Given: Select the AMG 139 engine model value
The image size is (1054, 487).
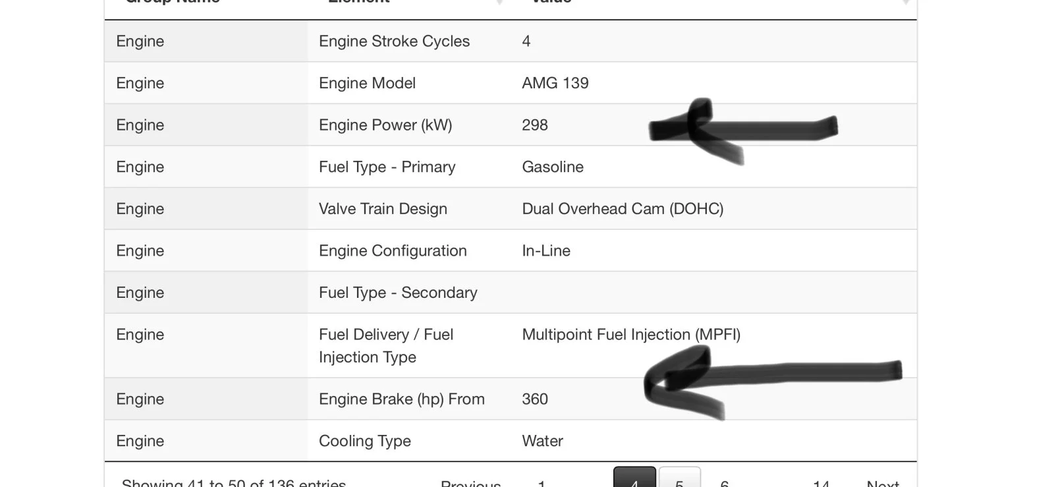Looking at the screenshot, I should click(x=555, y=83).
